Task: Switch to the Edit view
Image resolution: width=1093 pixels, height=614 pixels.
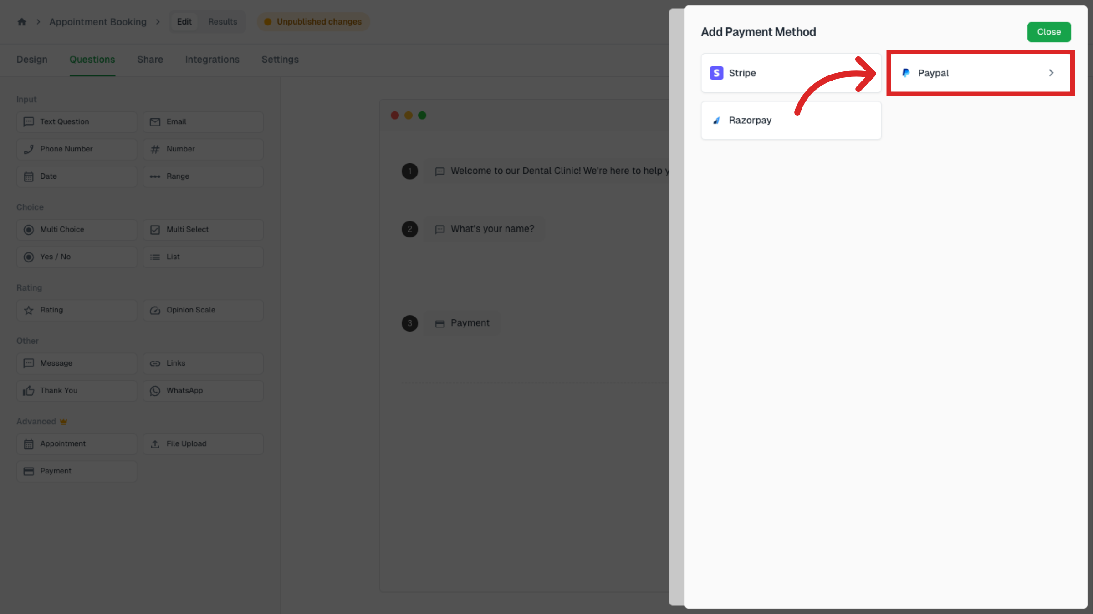Action: click(184, 22)
